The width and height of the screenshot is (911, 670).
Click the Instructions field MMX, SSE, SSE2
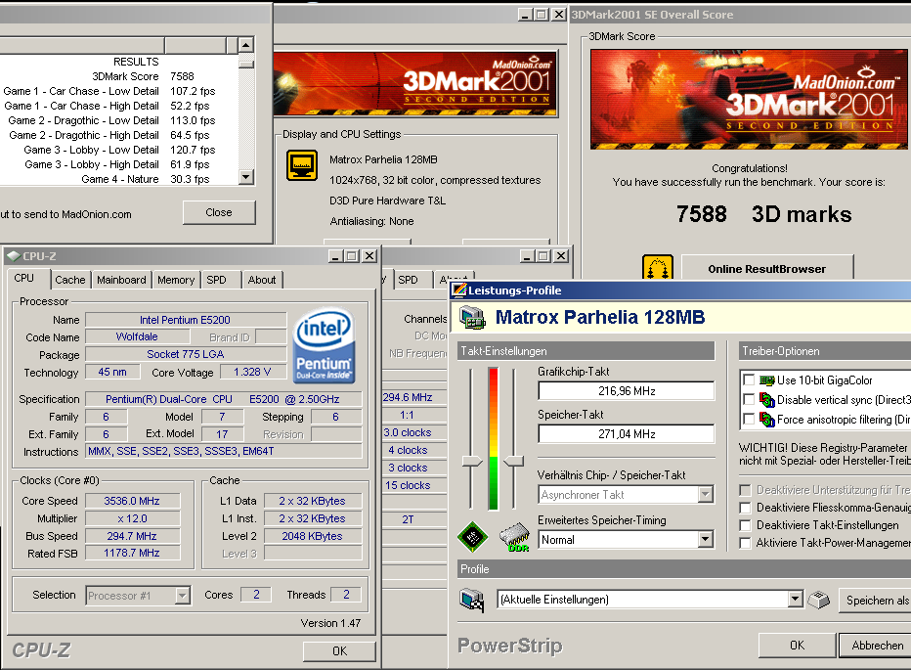click(224, 451)
